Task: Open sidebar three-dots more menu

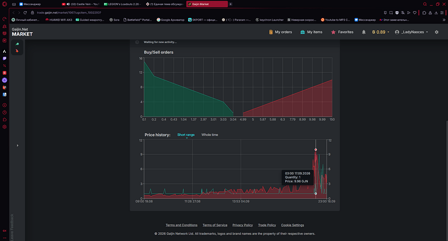Action: pyautogui.click(x=4, y=237)
